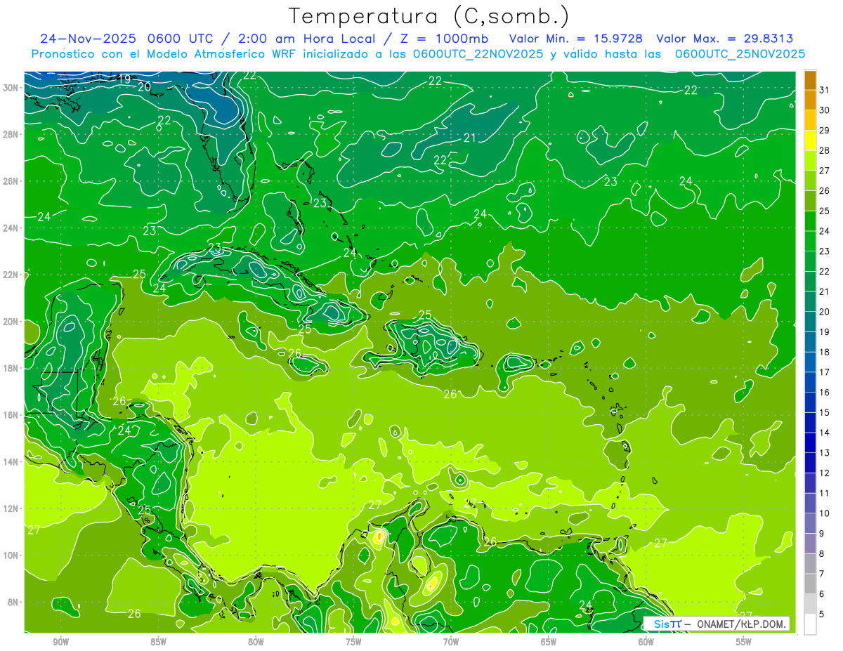The width and height of the screenshot is (843, 651).
Task: Click the 90W longitude axis label
Action: tap(60, 642)
